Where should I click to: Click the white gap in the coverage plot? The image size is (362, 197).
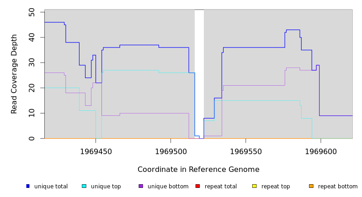199,68
